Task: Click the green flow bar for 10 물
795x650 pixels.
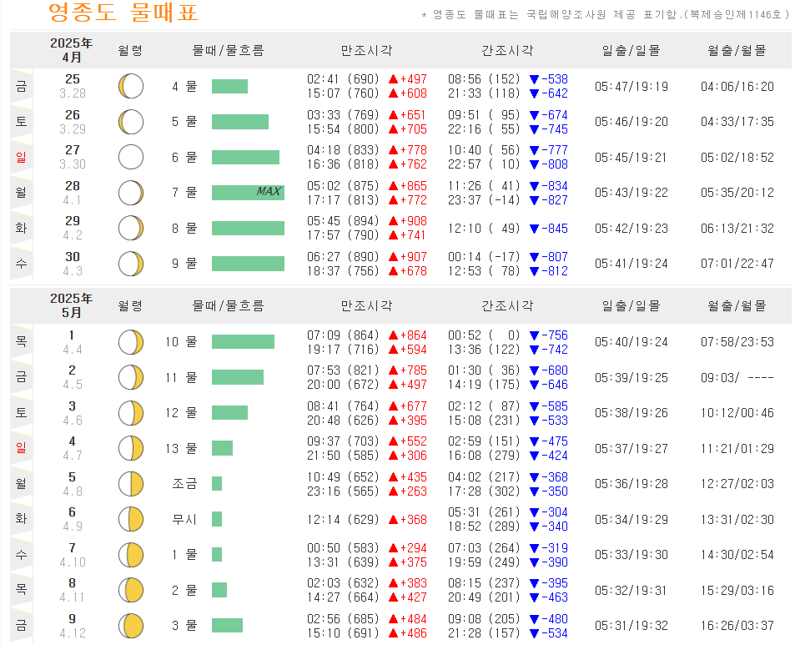Action: (x=243, y=342)
